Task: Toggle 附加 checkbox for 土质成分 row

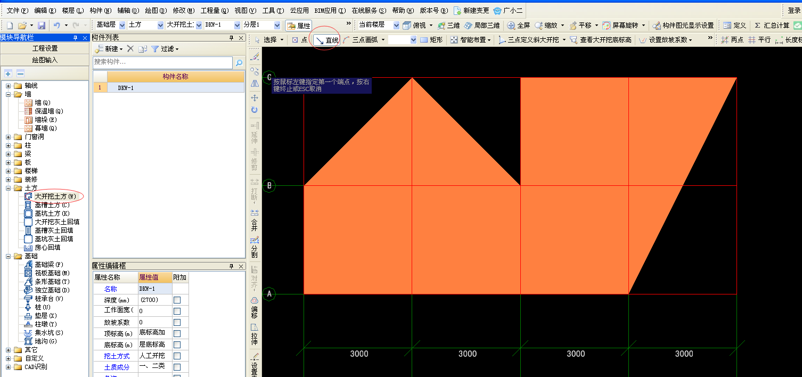Action: pos(177,367)
